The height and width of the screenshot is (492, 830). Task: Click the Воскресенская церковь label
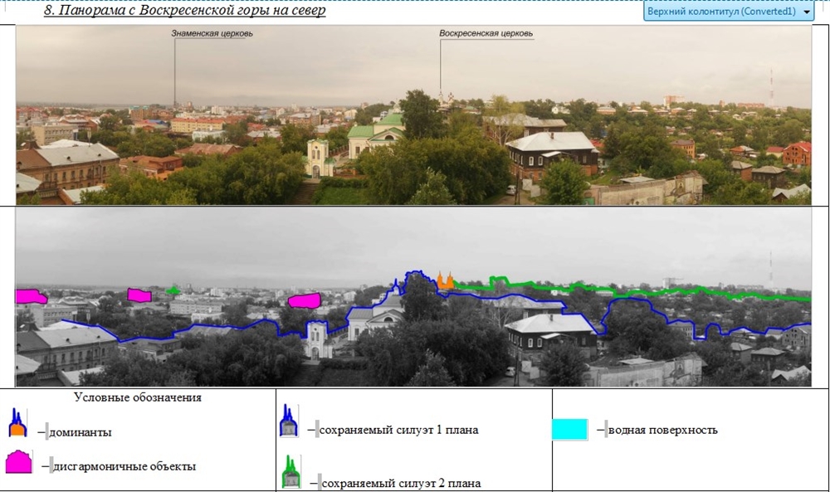click(x=486, y=34)
